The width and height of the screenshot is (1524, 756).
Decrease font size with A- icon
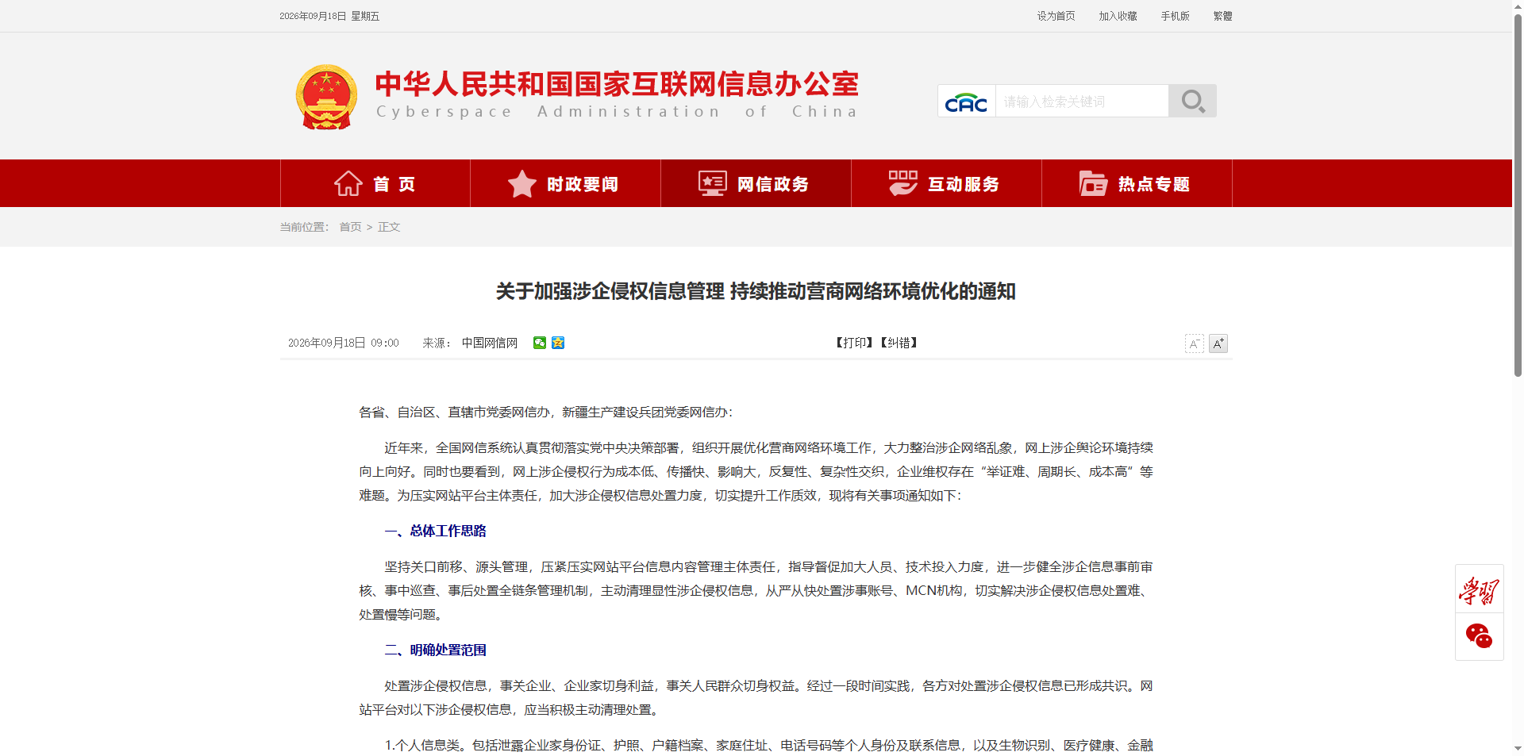(1194, 343)
